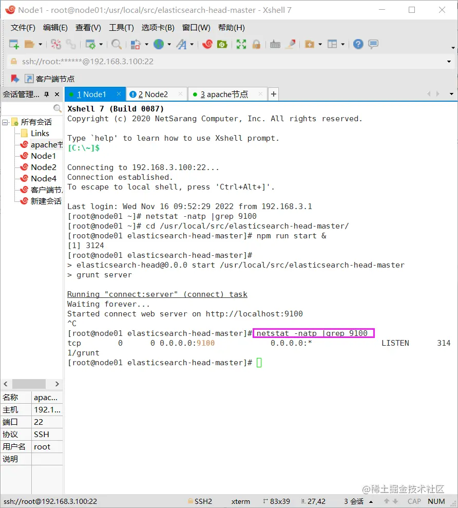Image resolution: width=458 pixels, height=508 pixels.
Task: Open the 工具(T) menu
Action: pos(122,28)
